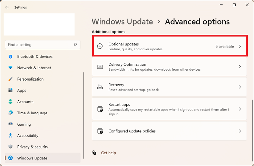Click the Get help headset icon

[x=94, y=153]
